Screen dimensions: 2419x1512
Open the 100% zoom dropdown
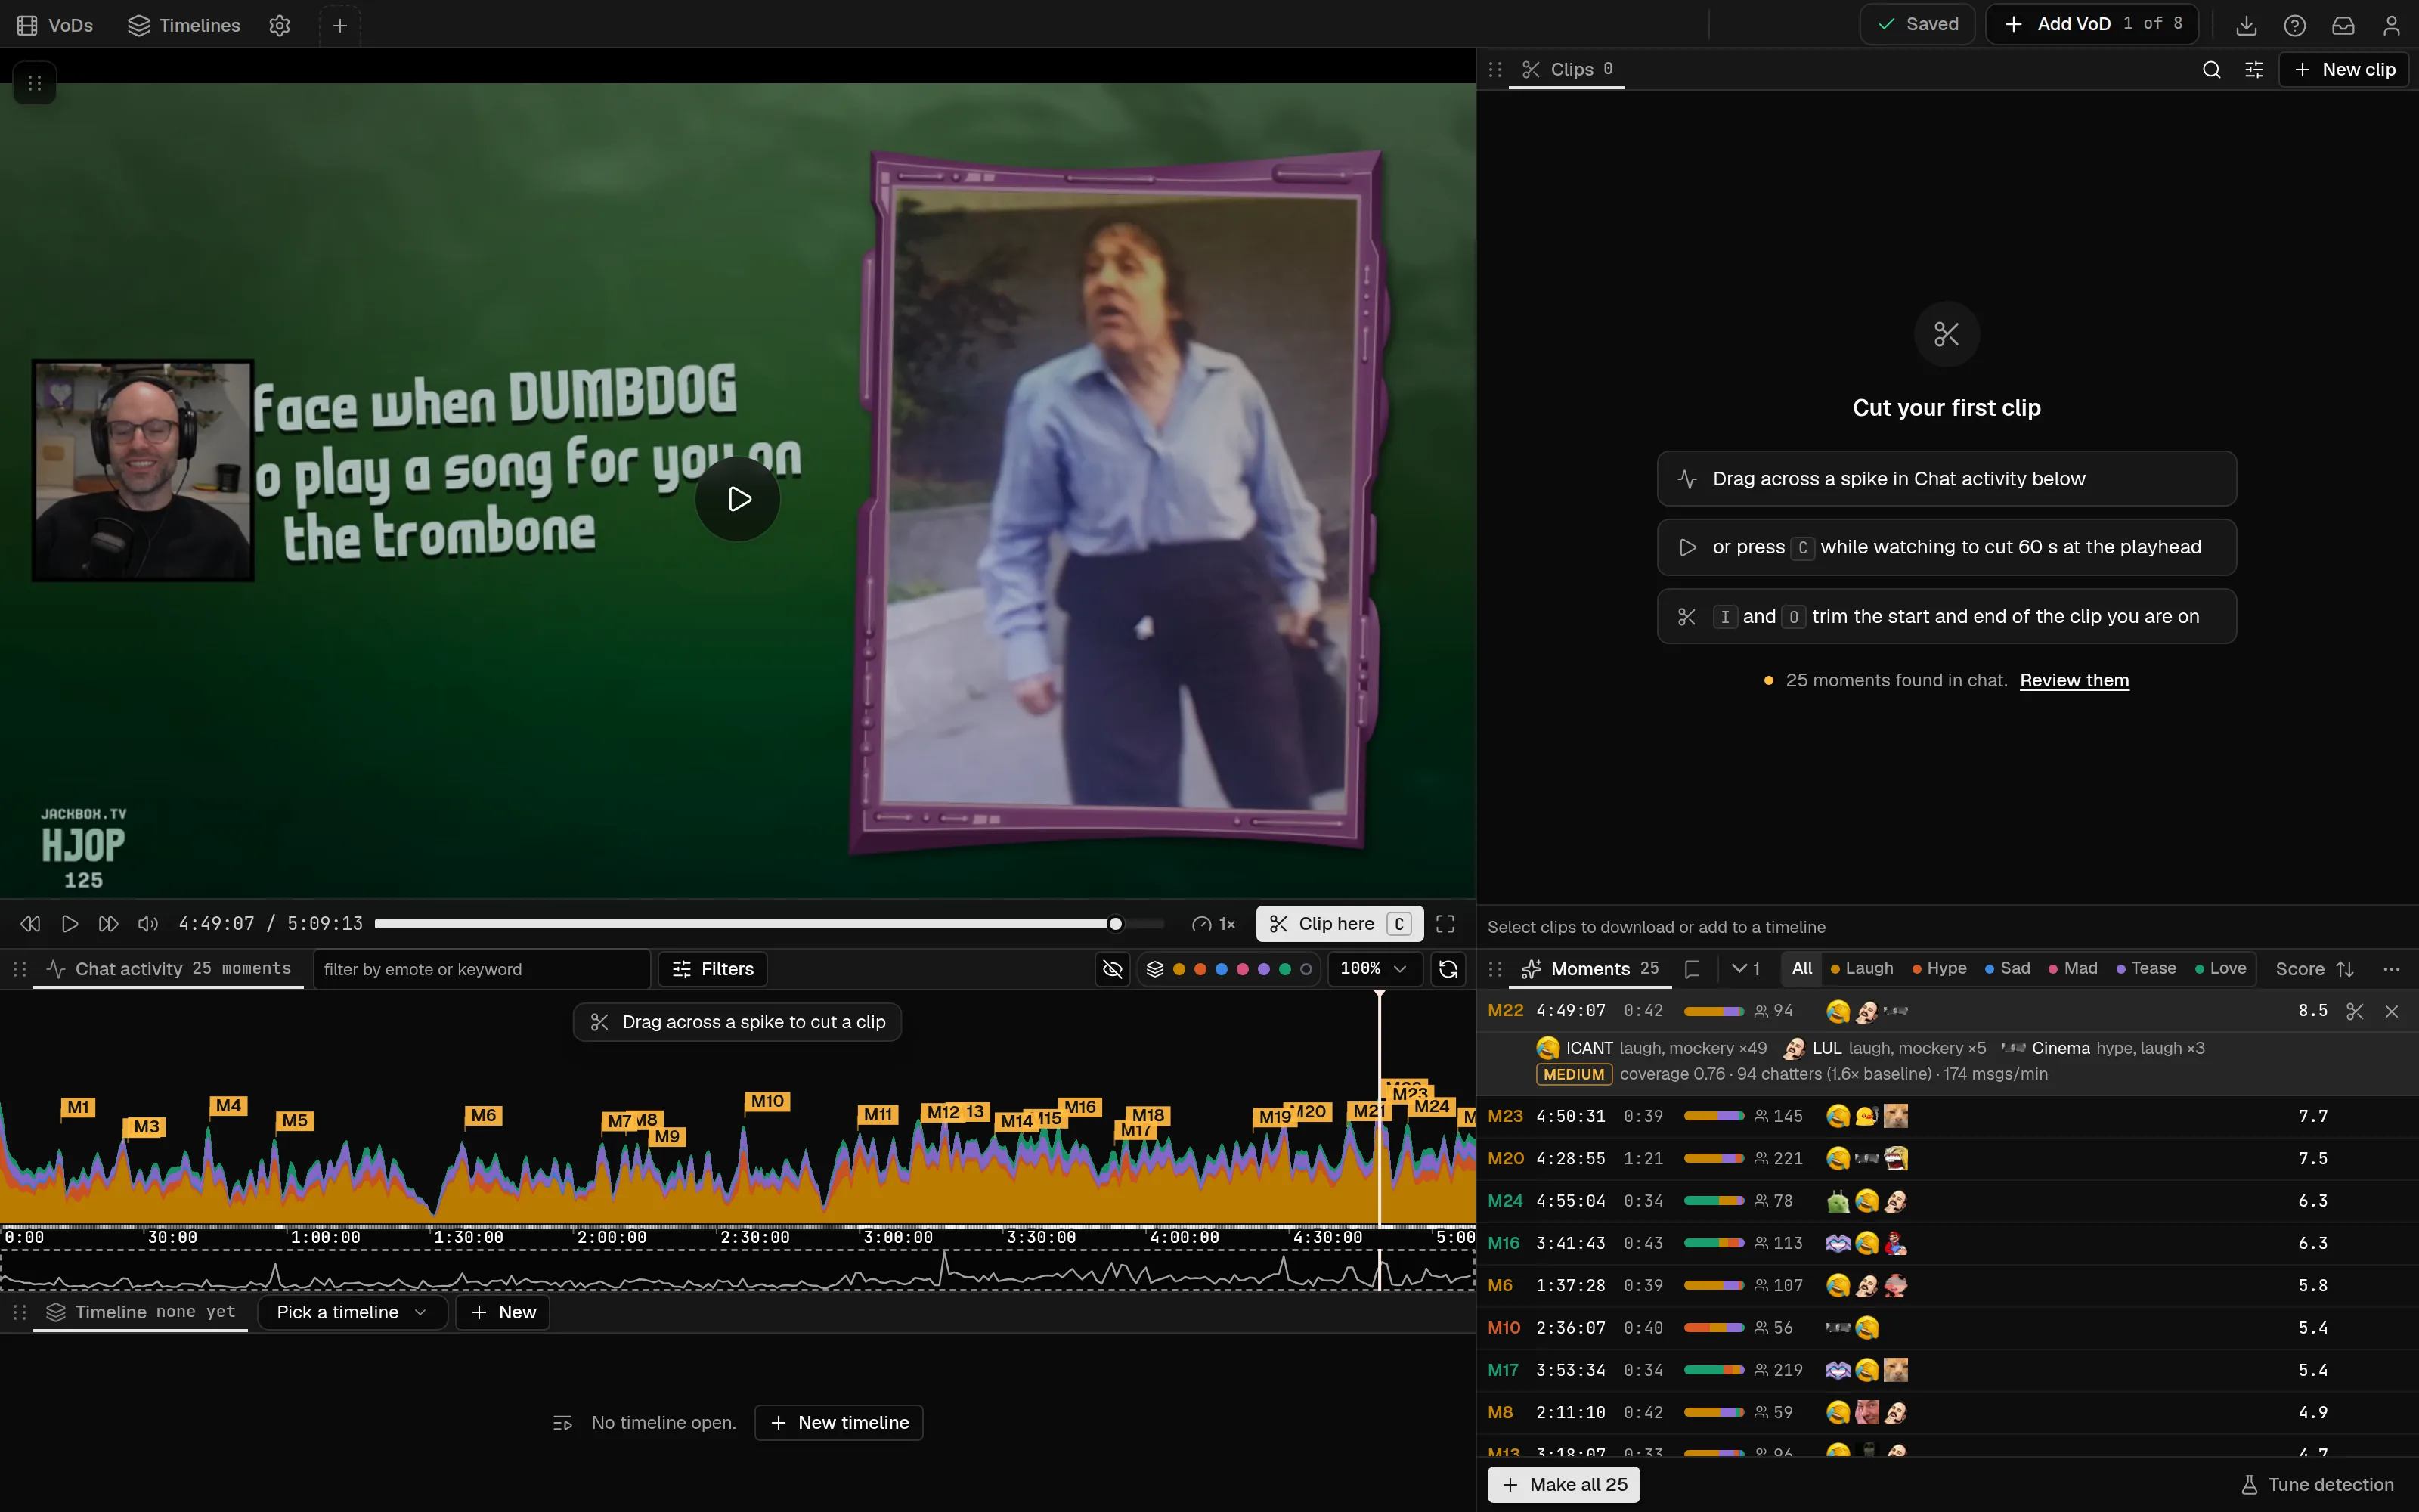click(x=1374, y=969)
